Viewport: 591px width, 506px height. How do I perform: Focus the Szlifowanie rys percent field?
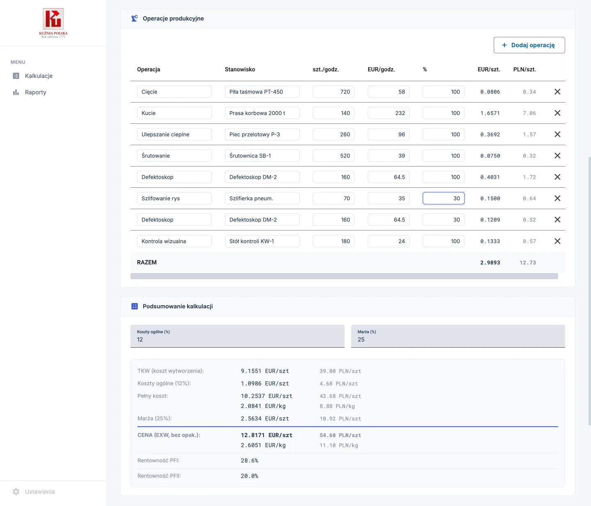[444, 198]
